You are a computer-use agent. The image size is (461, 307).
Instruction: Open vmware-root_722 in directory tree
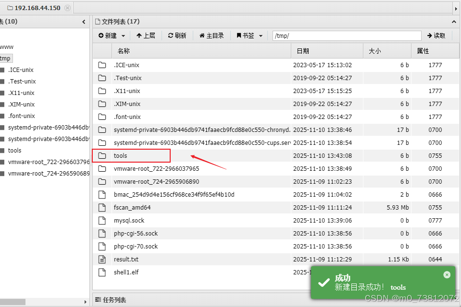[x=49, y=162]
